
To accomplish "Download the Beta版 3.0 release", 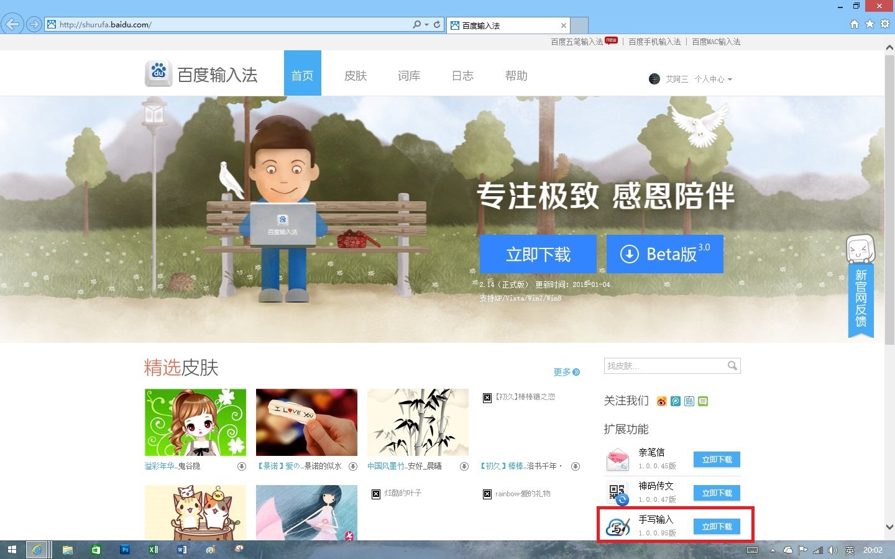I will [x=664, y=254].
